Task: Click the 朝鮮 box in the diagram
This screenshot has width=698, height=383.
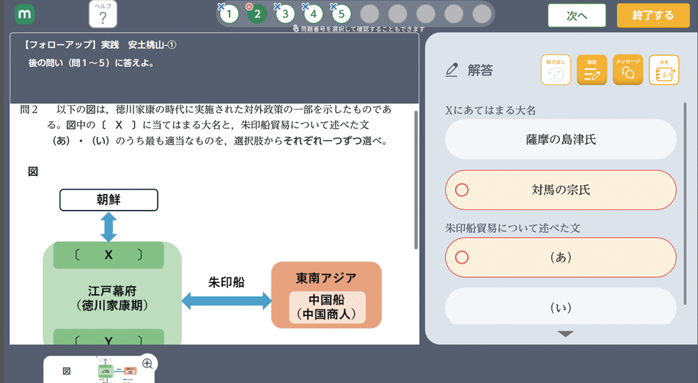Action: click(x=109, y=200)
